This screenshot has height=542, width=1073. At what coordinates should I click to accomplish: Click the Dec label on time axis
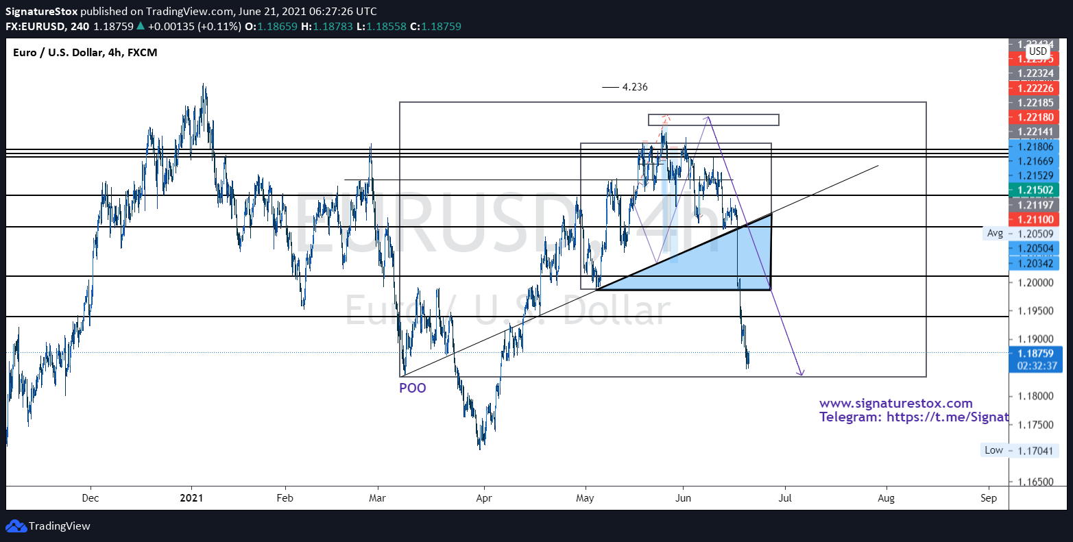[91, 498]
